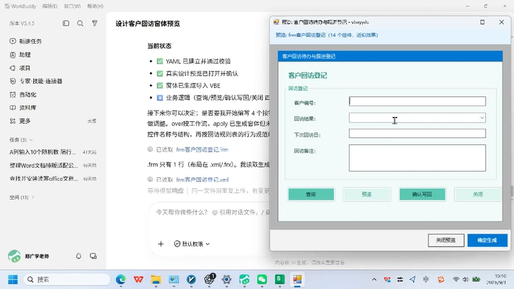Open the 窗口(W) menu
Viewport: 514px width, 289px height.
coord(72,6)
